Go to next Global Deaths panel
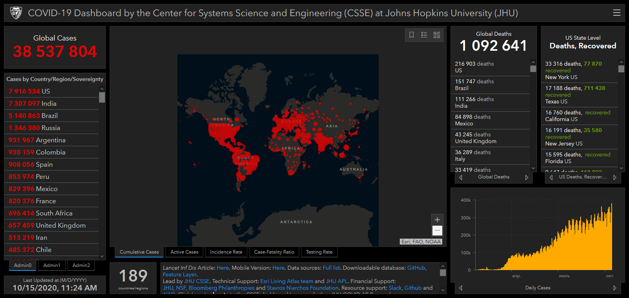The width and height of the screenshot is (629, 298). point(527,177)
